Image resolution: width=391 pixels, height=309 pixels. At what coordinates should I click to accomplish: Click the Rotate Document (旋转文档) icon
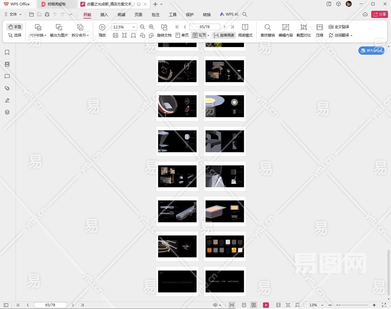tap(164, 27)
